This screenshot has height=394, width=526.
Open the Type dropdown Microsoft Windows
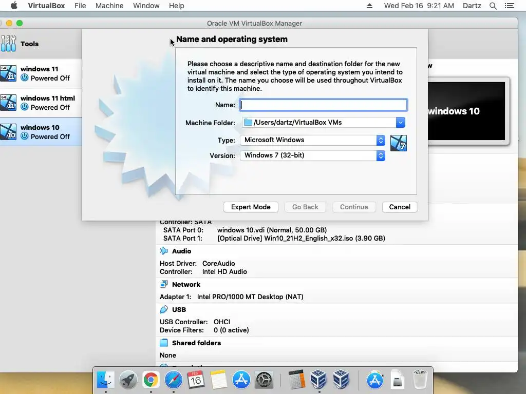(313, 140)
